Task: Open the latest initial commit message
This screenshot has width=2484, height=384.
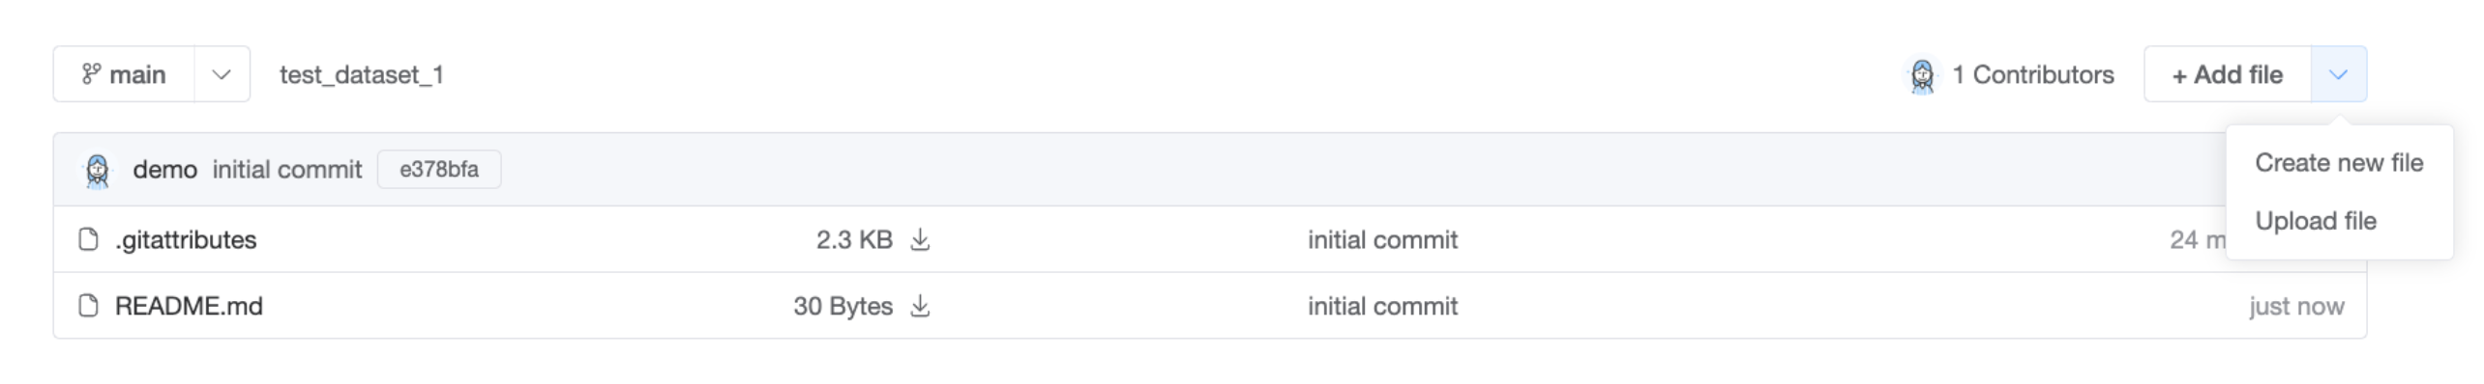Action: 287,170
